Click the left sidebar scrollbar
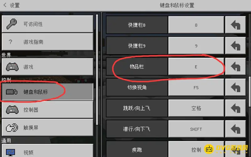 pos(97,70)
